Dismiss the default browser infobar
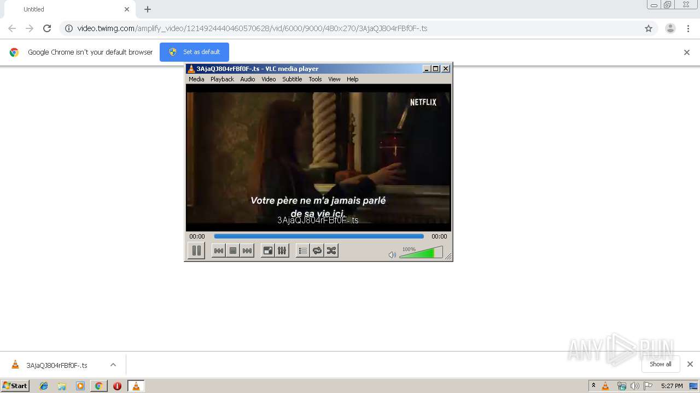This screenshot has height=393, width=700. pyautogui.click(x=687, y=52)
